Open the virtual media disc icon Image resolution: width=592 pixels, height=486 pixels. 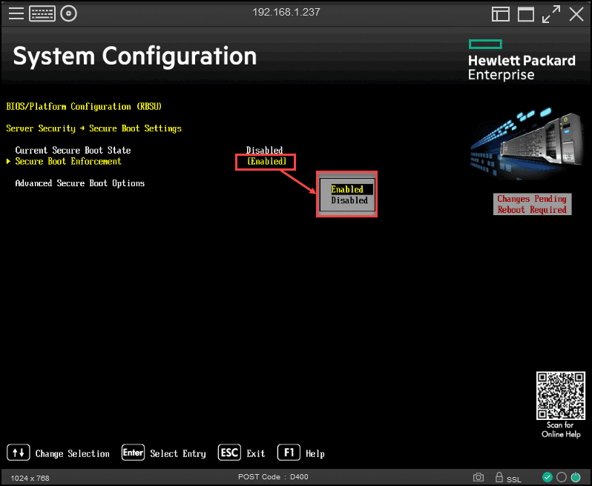[69, 13]
